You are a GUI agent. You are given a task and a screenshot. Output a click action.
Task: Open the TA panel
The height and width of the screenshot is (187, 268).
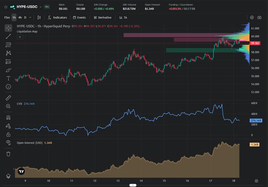click(x=123, y=17)
